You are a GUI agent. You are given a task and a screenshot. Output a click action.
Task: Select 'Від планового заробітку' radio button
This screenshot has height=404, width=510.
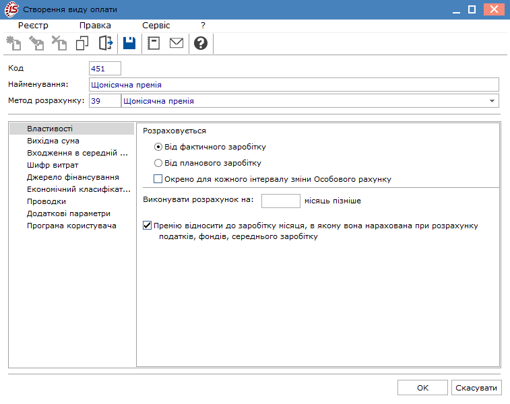coord(158,163)
